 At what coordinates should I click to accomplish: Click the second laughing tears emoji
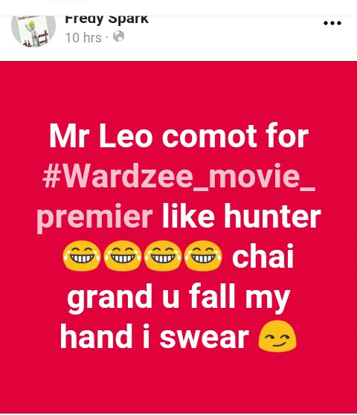pyautogui.click(x=122, y=256)
